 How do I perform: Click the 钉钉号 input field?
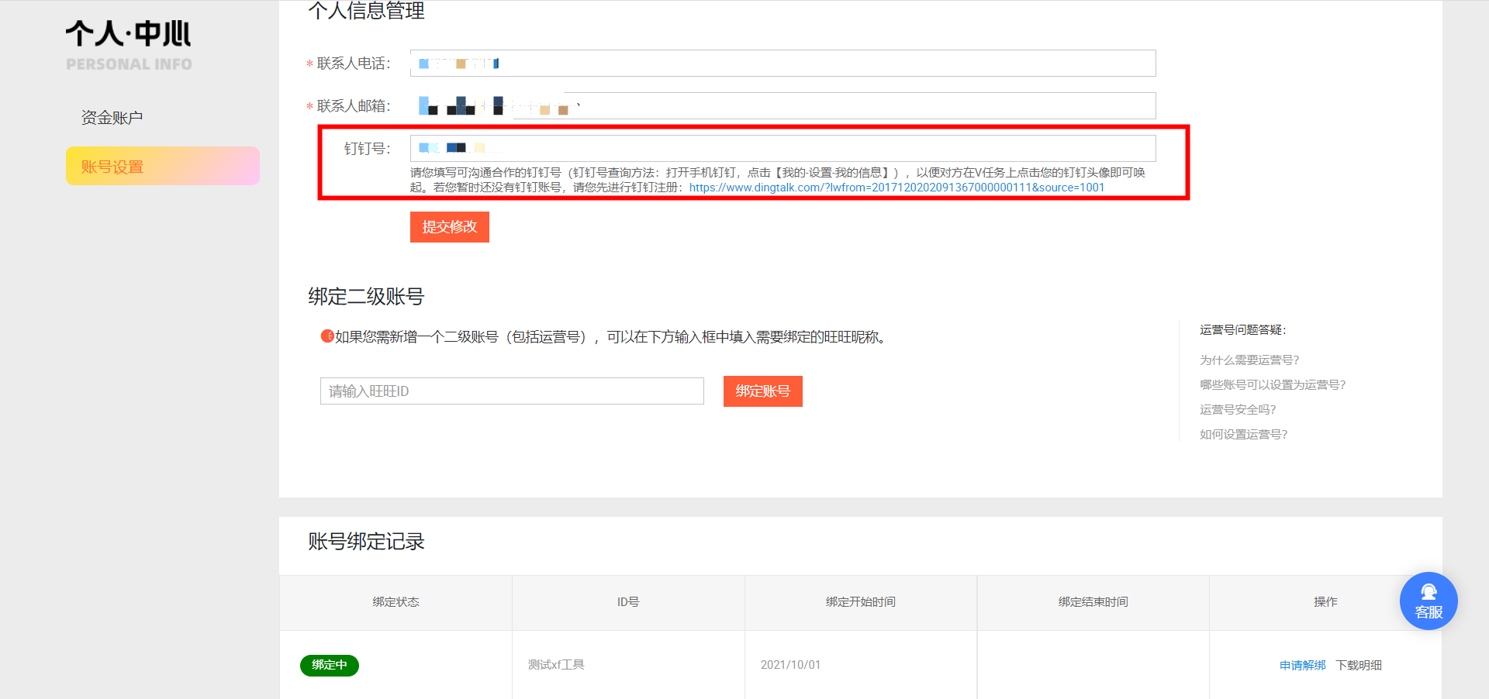pyautogui.click(x=783, y=148)
